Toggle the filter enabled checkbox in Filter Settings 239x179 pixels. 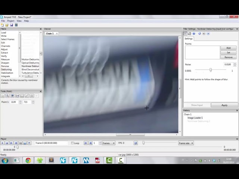[x=185, y=34]
